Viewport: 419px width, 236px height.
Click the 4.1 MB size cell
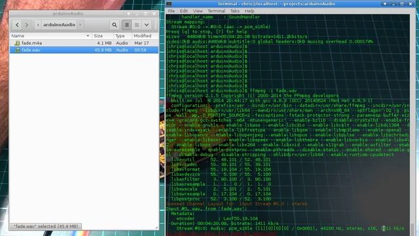click(104, 43)
